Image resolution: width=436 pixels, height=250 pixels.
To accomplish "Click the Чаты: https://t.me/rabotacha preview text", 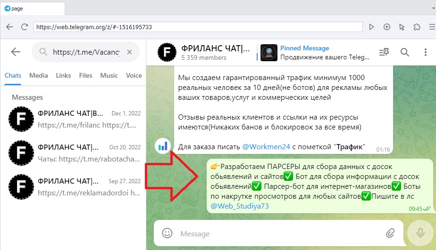I will [89, 159].
